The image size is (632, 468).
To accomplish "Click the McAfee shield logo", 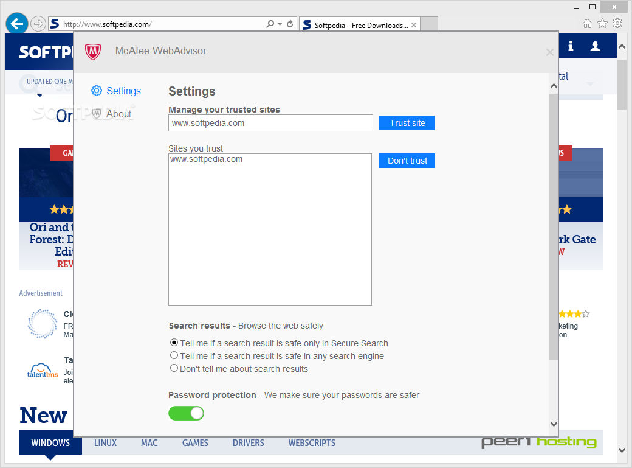I will coord(93,51).
